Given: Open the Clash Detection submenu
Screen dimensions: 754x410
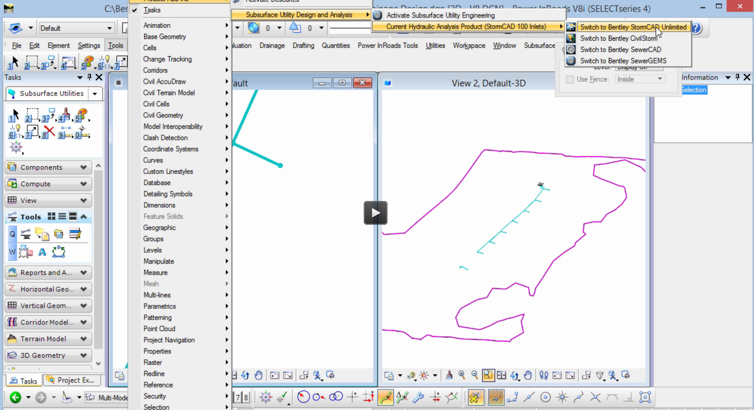Looking at the screenshot, I should click(165, 138).
